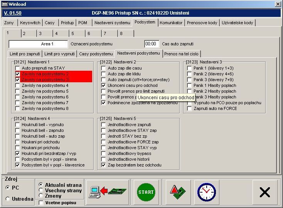This screenshot has width=283, height=208.
Task: Click the clock icon button
Action: [x=206, y=191]
